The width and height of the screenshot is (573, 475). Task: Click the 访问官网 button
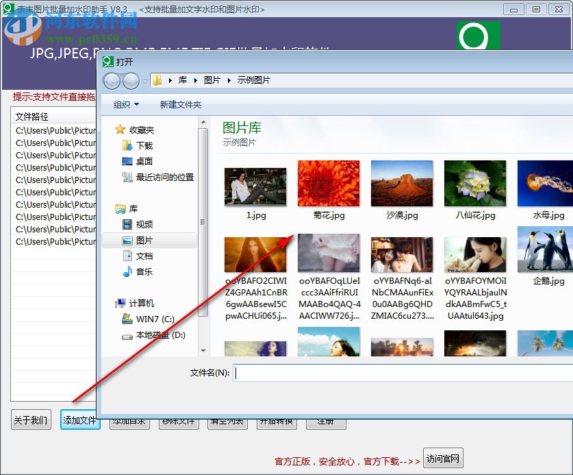click(x=442, y=458)
